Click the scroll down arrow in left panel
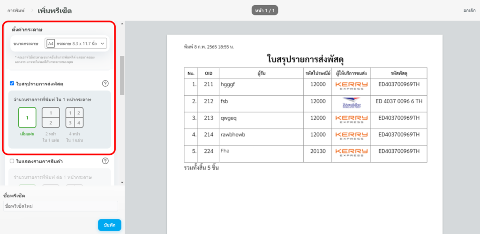 [x=122, y=182]
